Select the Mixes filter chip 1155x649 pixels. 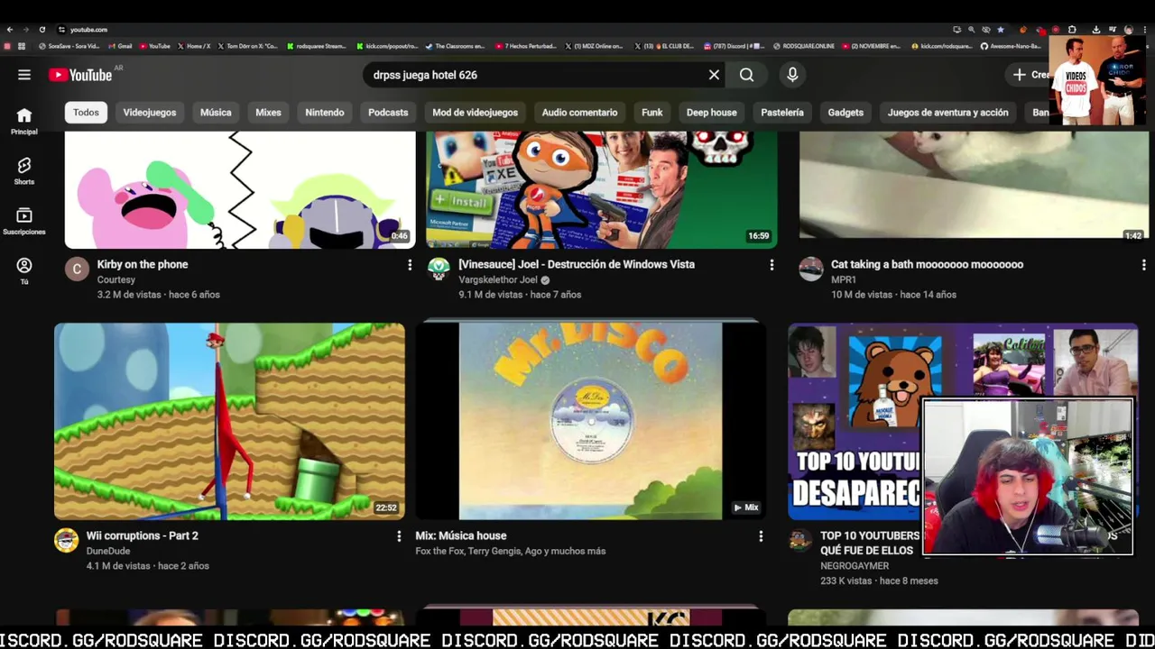(x=268, y=113)
